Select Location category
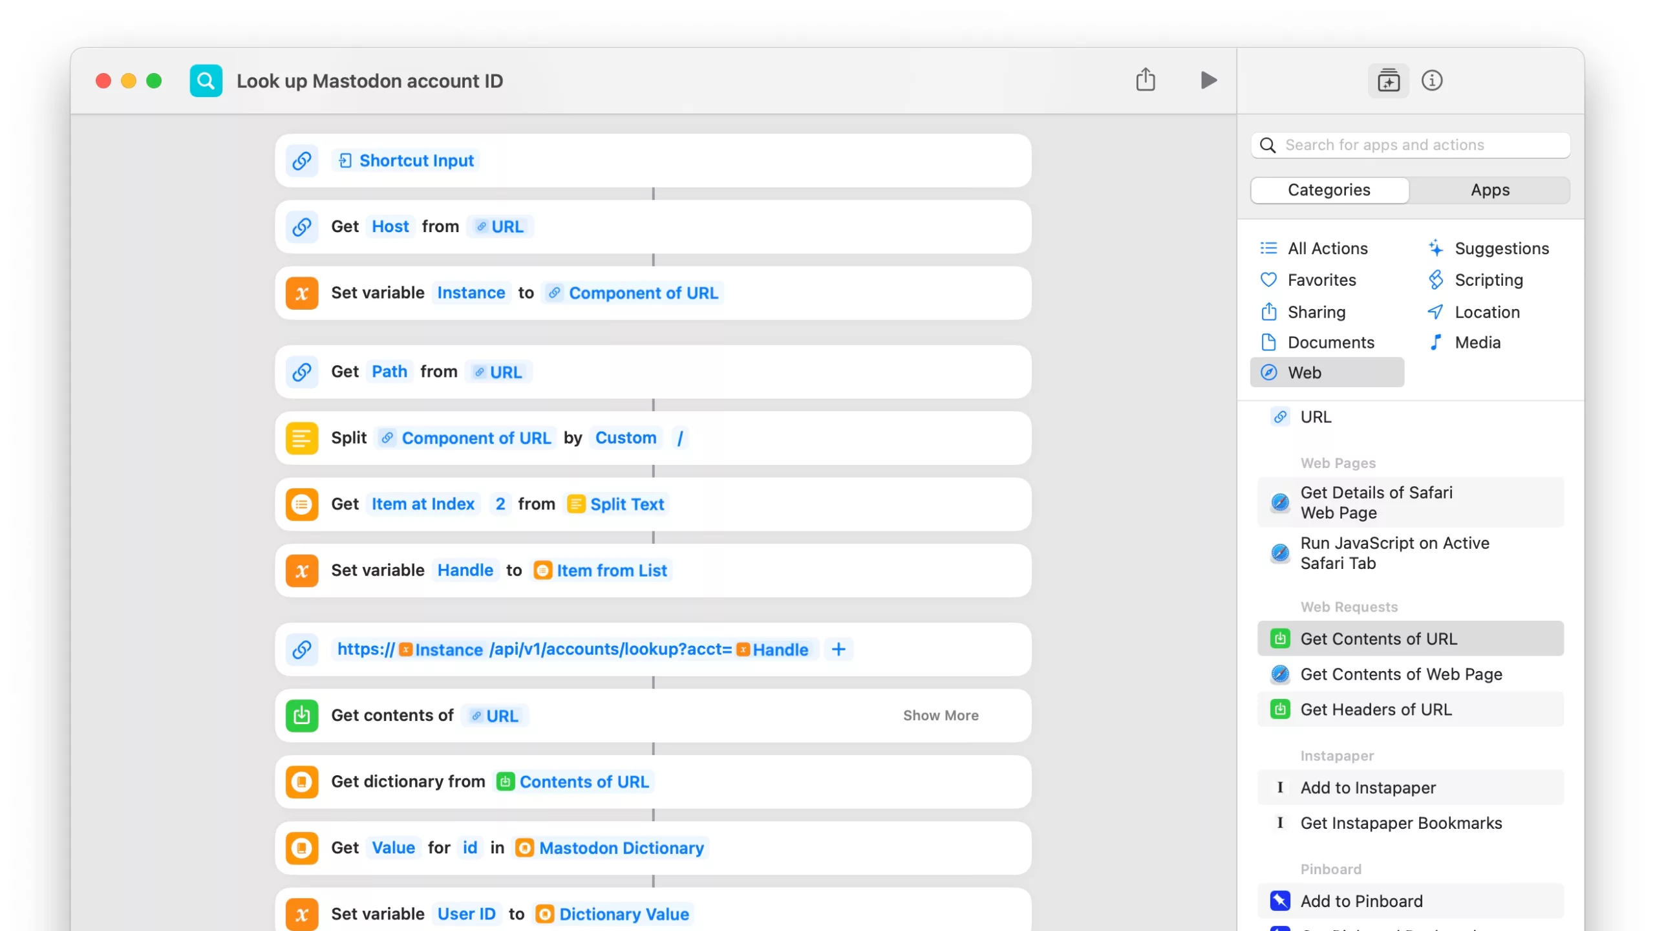This screenshot has height=931, width=1655. (1474, 312)
